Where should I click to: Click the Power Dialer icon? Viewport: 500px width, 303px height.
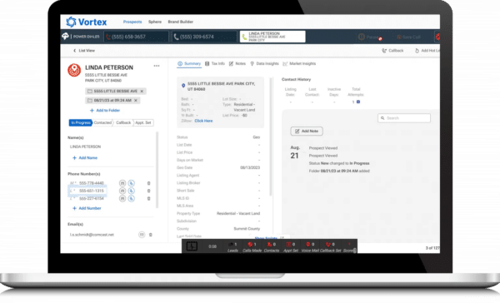coord(65,37)
